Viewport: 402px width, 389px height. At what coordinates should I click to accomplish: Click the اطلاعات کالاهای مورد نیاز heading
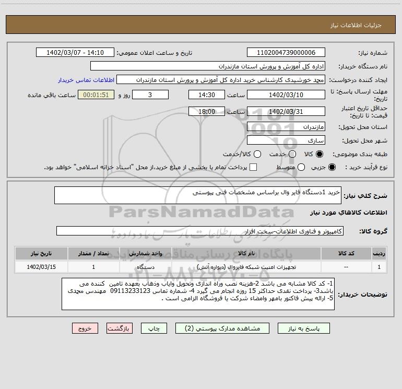pos(349,213)
